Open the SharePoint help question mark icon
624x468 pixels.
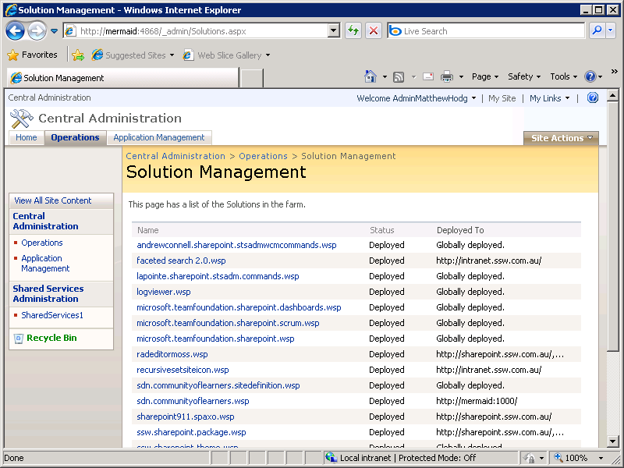point(592,98)
